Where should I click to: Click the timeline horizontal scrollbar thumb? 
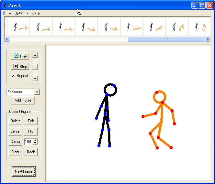point(166,39)
